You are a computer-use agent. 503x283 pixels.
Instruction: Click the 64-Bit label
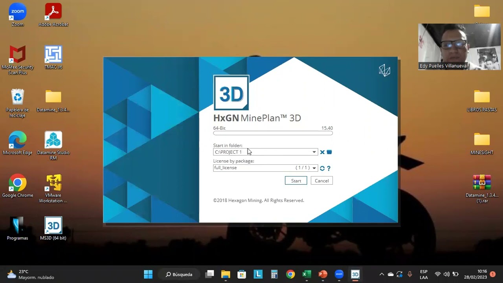pos(219,128)
